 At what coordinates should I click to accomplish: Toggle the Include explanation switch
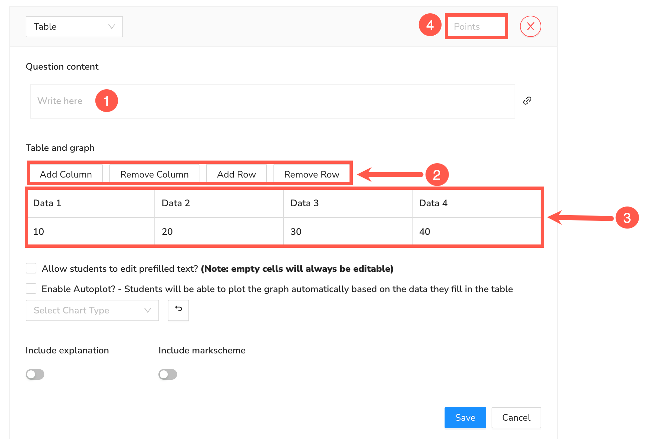pyautogui.click(x=35, y=374)
